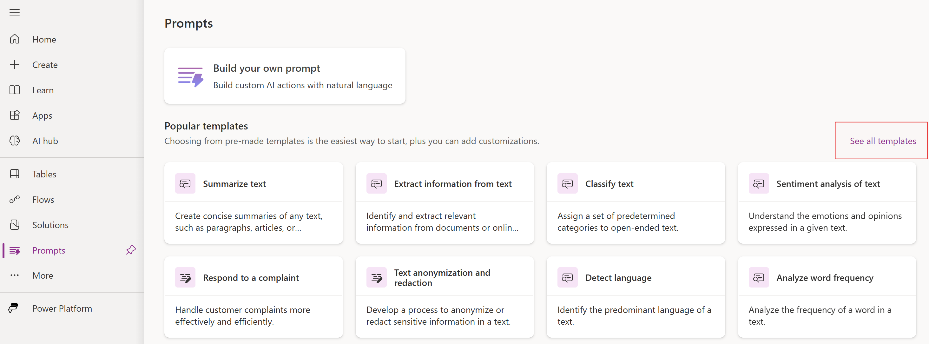The image size is (929, 344).
Task: Click the Apps grid icon
Action: coord(14,116)
